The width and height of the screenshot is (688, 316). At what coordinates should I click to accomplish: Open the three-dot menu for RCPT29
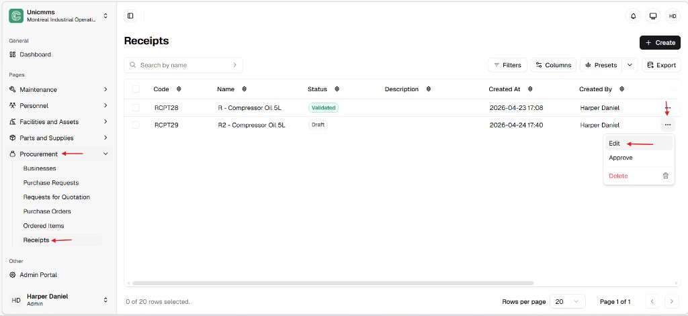pos(667,125)
